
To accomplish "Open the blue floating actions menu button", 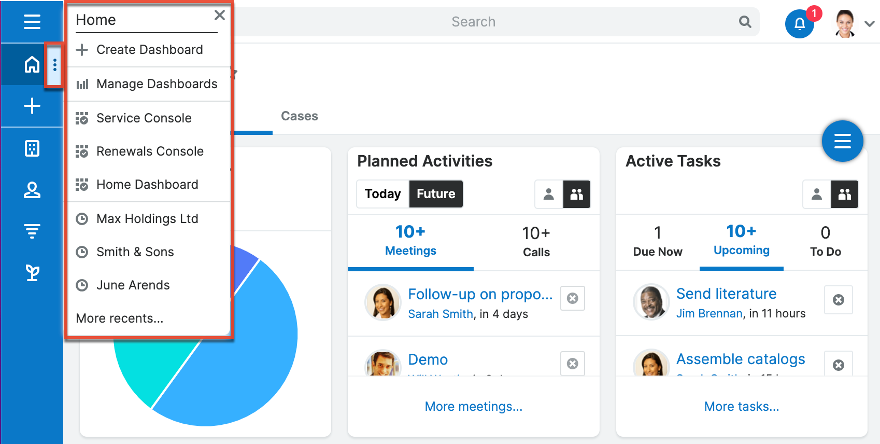I will click(842, 141).
